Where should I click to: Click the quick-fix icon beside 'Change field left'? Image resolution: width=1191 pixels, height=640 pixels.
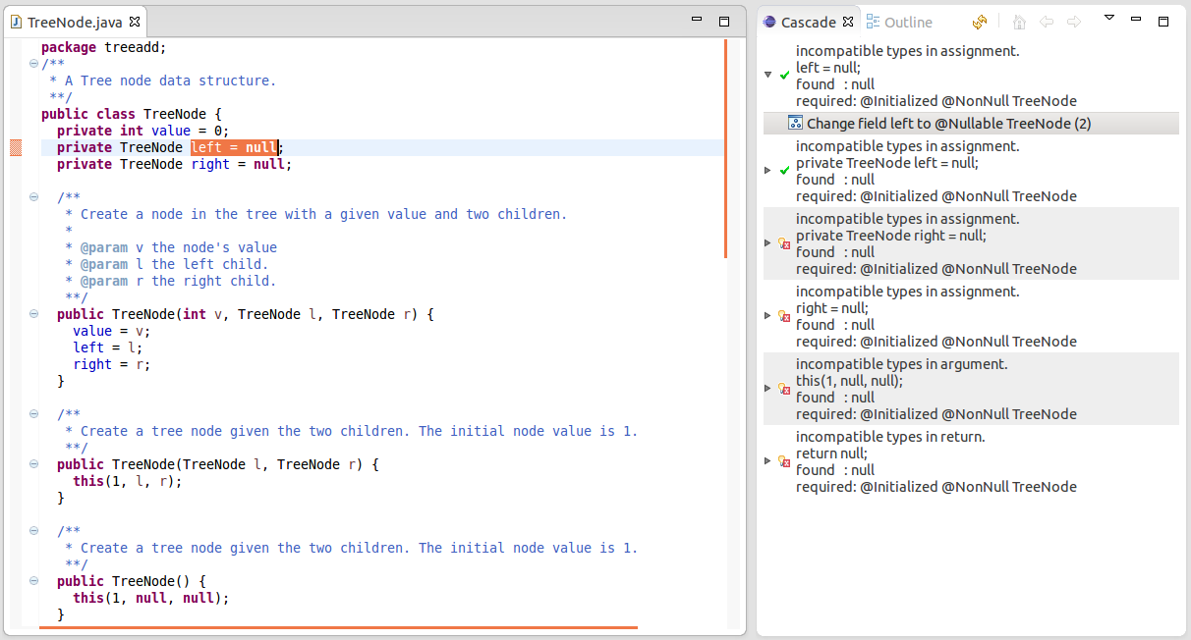click(x=795, y=124)
